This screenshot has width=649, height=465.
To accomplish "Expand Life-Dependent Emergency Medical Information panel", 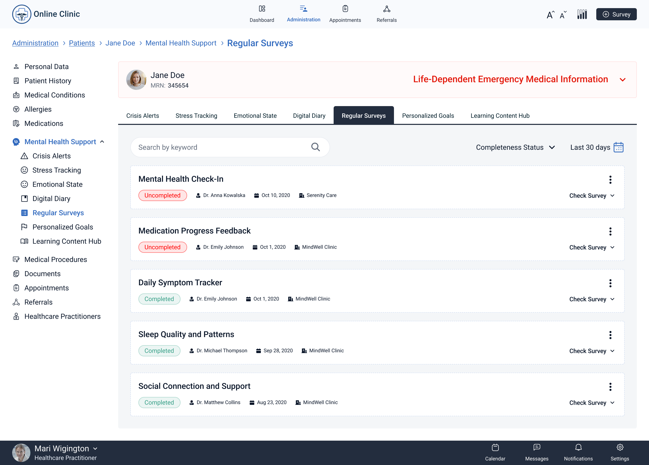I will point(622,80).
